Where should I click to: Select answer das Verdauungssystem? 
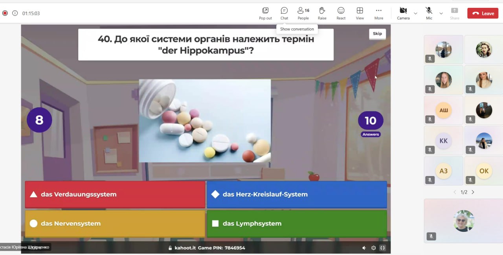tap(115, 194)
